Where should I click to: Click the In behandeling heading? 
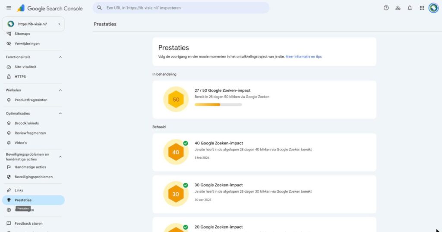[164, 74]
